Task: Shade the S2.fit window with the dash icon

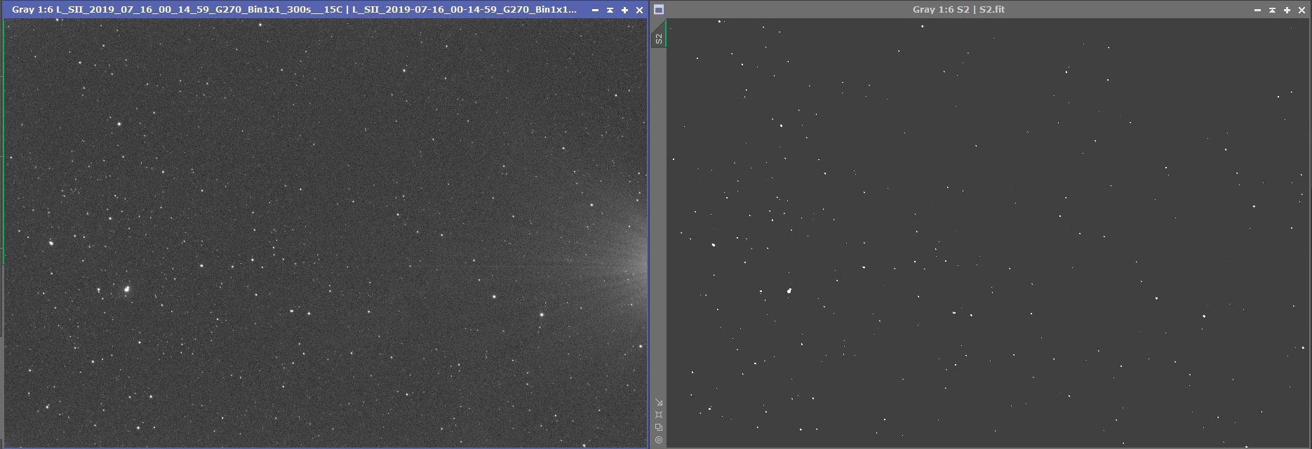Action: click(x=1257, y=10)
